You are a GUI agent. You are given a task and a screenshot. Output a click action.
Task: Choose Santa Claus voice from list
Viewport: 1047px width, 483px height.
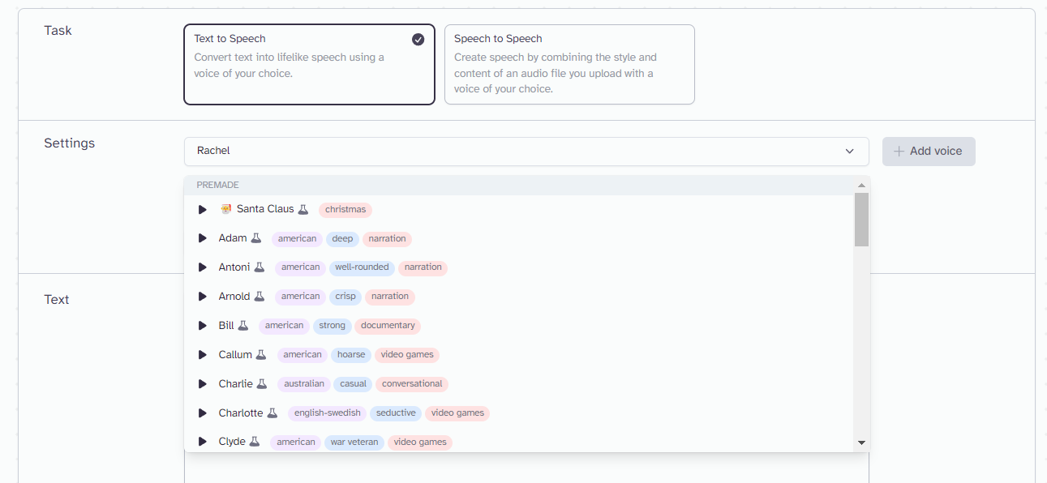[519, 209]
